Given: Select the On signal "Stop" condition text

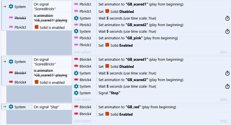Looking at the screenshot, I should tap(46, 107).
